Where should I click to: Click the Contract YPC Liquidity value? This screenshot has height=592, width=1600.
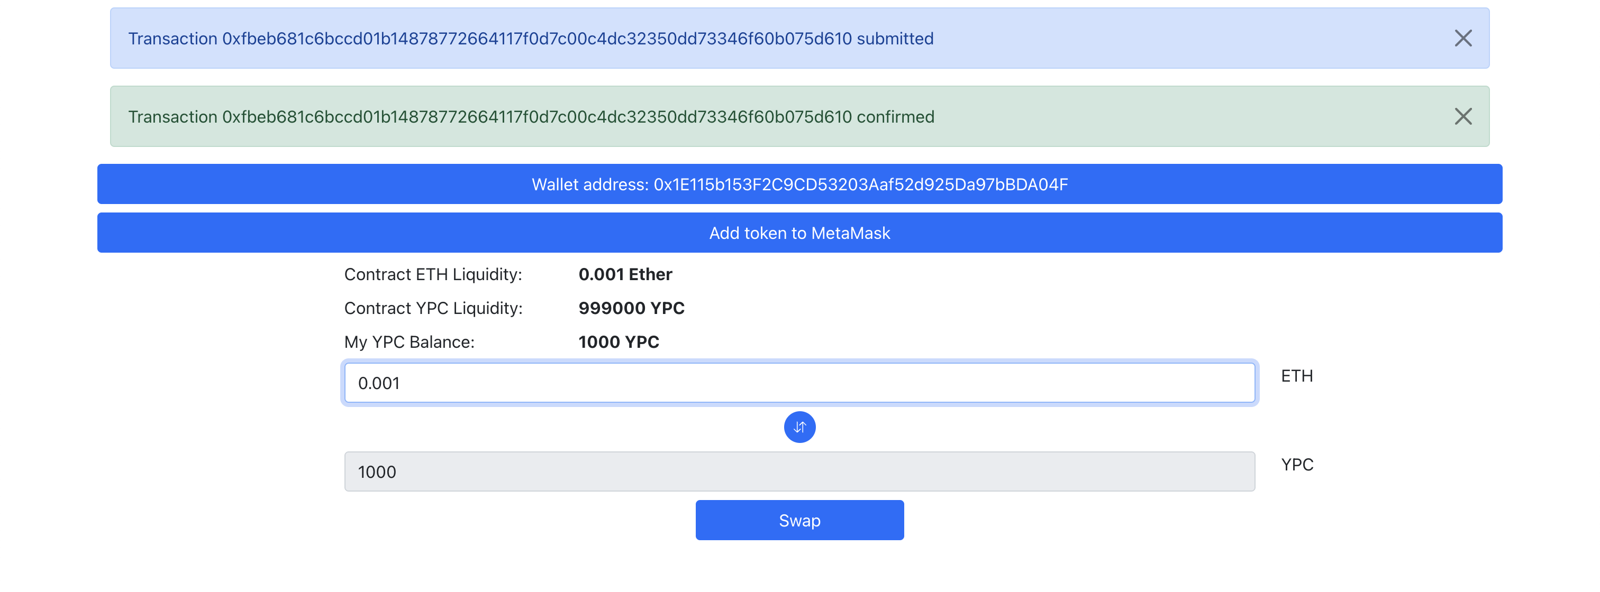pyautogui.click(x=632, y=308)
